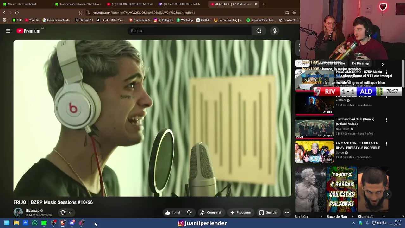This screenshot has height=228, width=405.
Task: Open the Soccer Scorebug bookmark
Action: pos(228,20)
